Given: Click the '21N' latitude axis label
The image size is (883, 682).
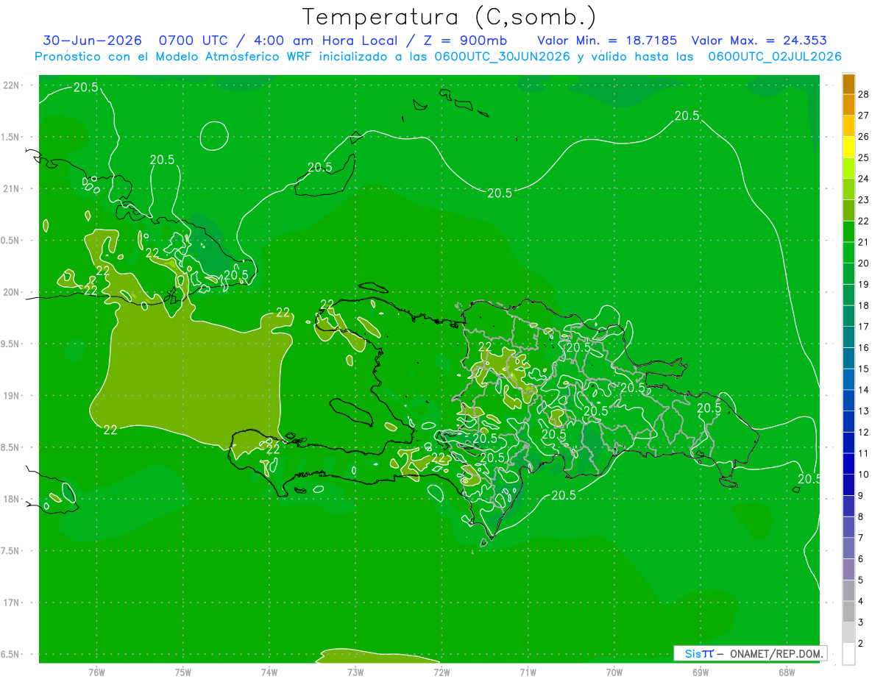Looking at the screenshot, I should [11, 189].
